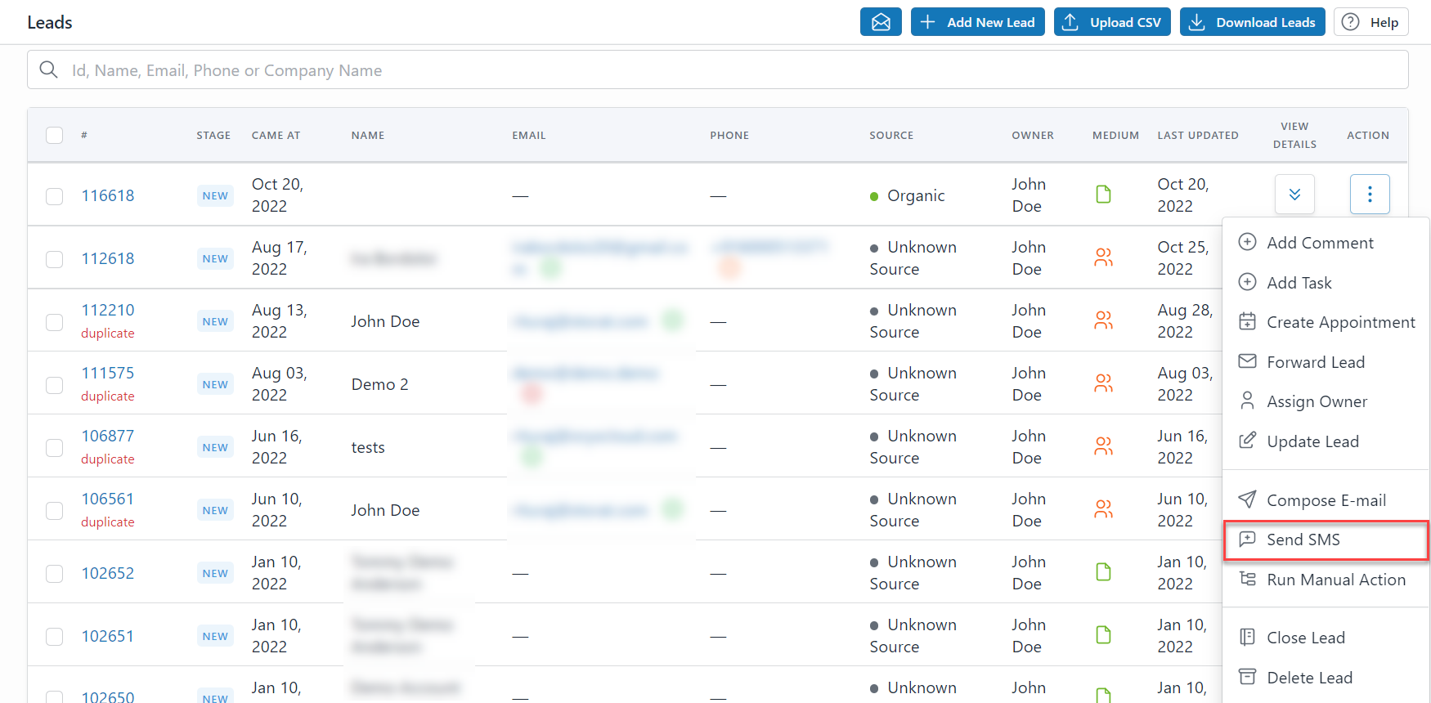Select Send SMS from the action menu
This screenshot has width=1431, height=703.
pos(1303,540)
